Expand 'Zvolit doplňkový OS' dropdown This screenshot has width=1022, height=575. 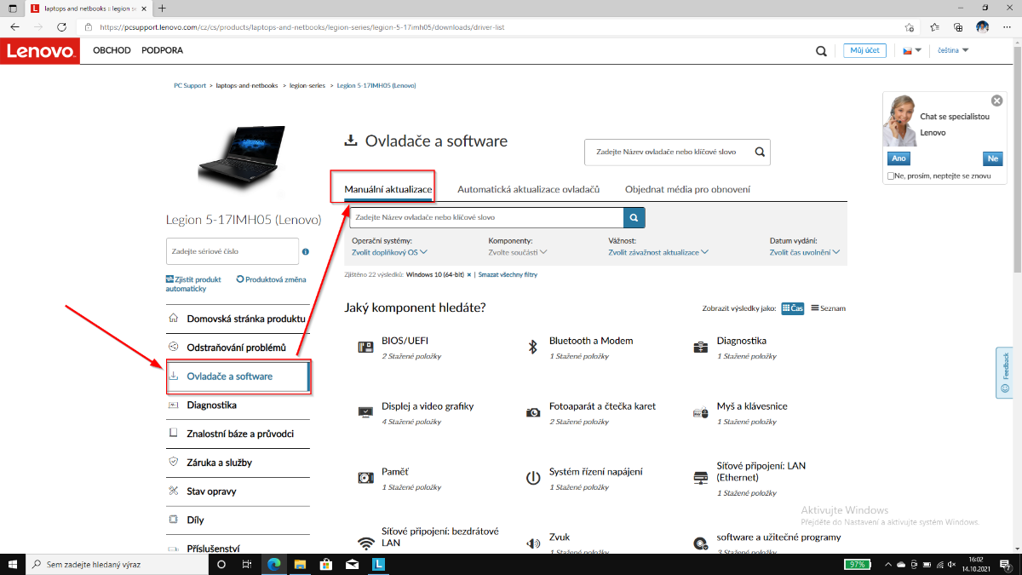click(x=389, y=252)
